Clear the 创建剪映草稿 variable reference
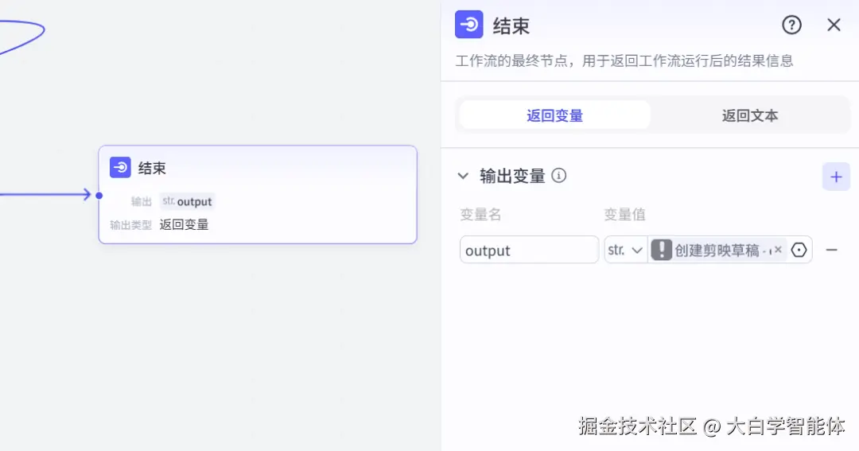 (778, 250)
